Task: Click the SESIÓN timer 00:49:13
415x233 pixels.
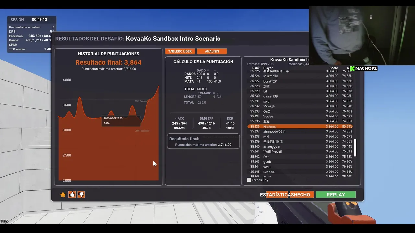Action: (40, 20)
